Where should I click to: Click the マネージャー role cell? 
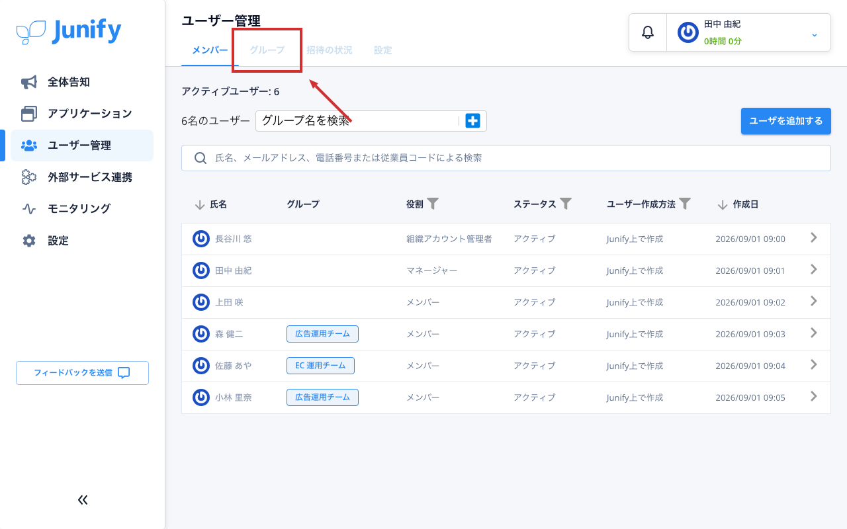(x=431, y=270)
